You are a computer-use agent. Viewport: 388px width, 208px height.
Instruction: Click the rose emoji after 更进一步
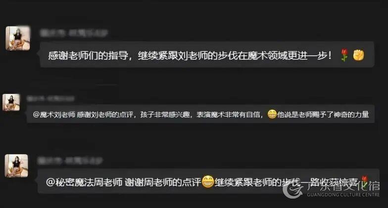coord(344,54)
